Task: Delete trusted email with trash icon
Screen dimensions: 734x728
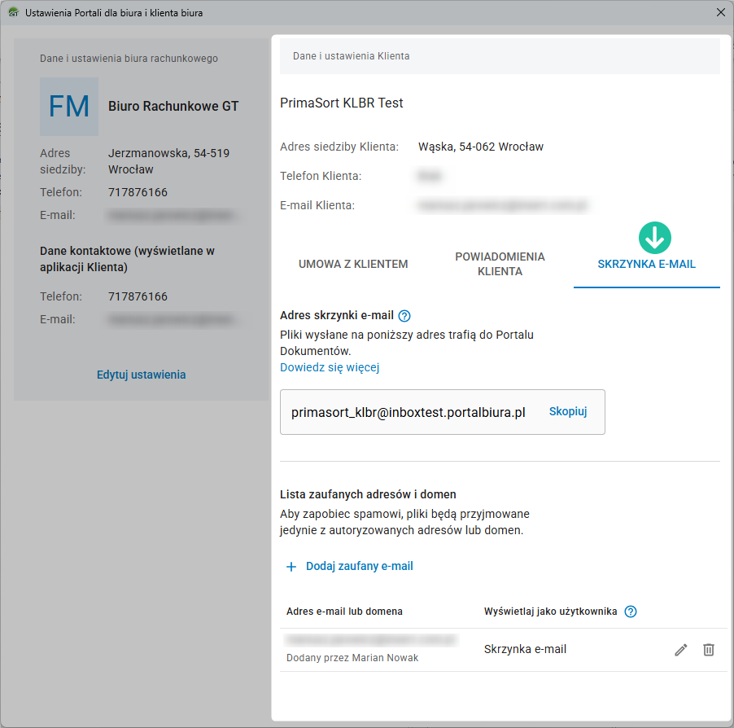Action: tap(709, 650)
